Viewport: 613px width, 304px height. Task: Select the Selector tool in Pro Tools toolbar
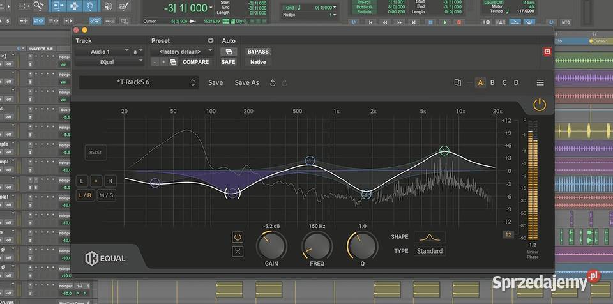[x=74, y=6]
